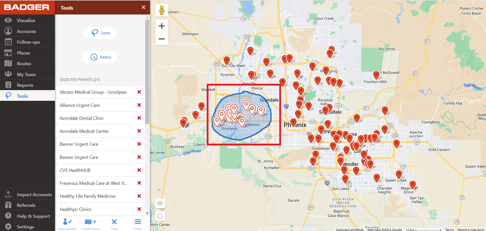
Task: Click the pin near Magma Grove
Action: [412, 185]
